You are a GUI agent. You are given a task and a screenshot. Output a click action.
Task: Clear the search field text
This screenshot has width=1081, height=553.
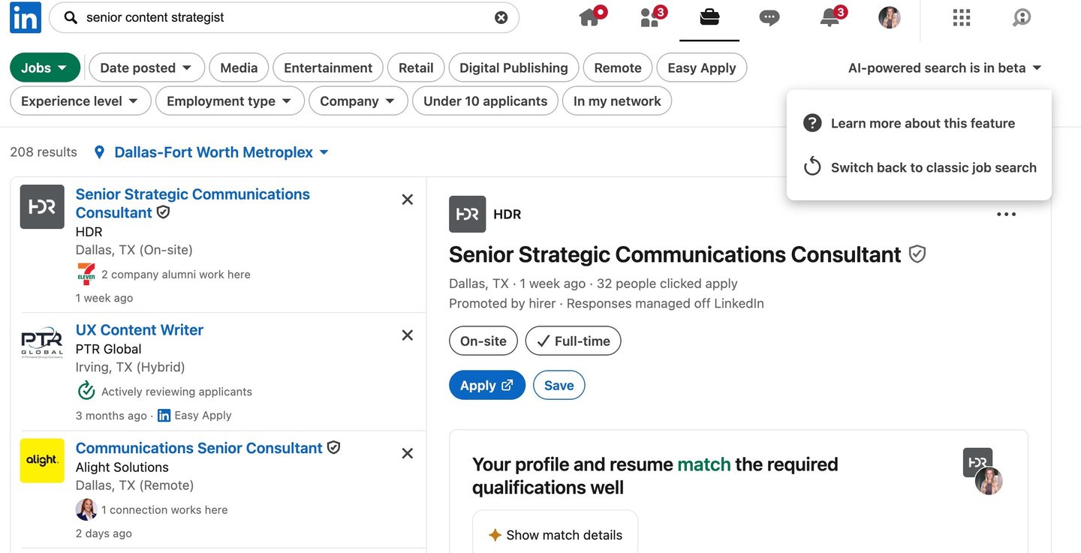coord(501,17)
